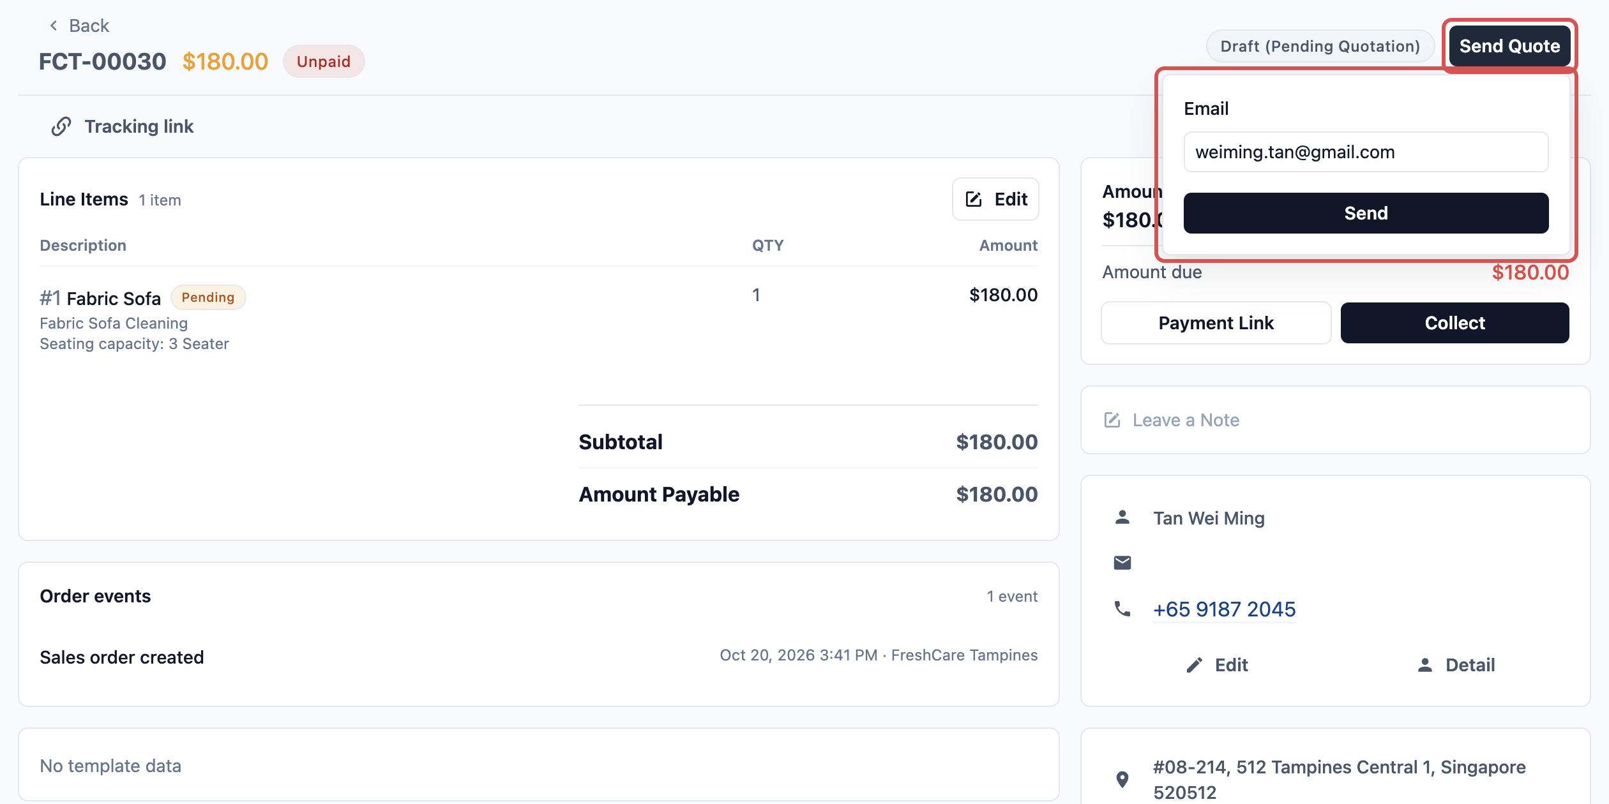The height and width of the screenshot is (804, 1609).
Task: Click the Oct 20, 2026 3:41 PM timestamp
Action: click(798, 655)
